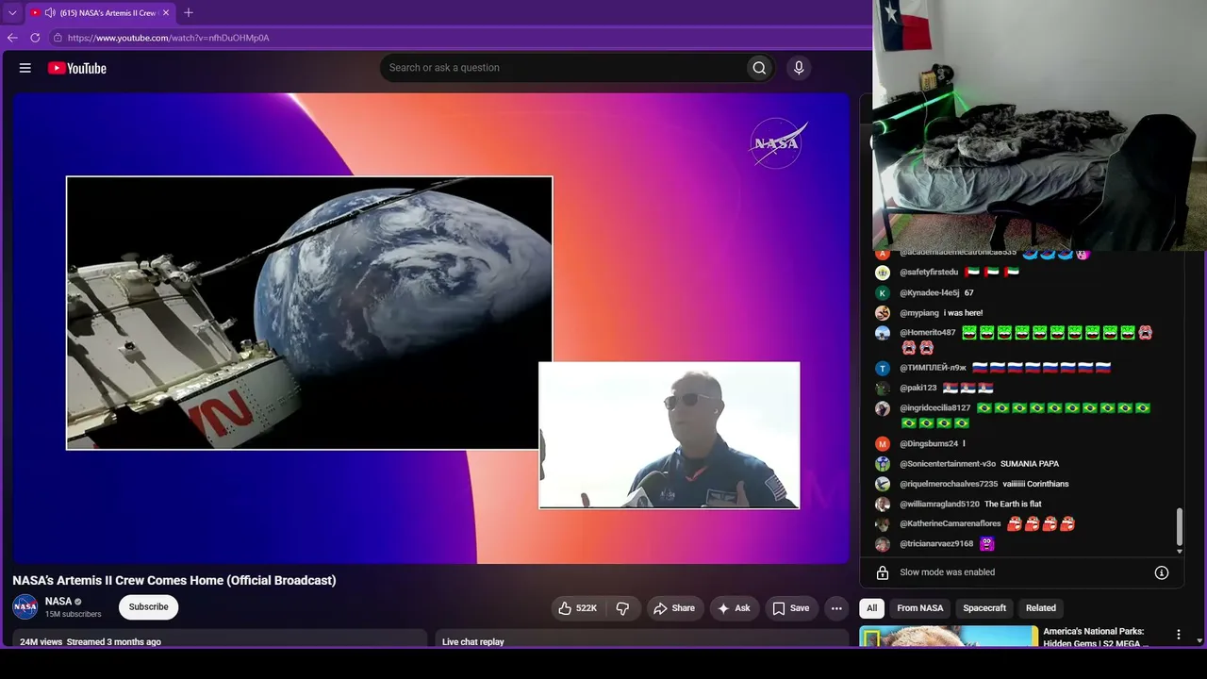This screenshot has height=679, width=1207.
Task: View site information icon in address bar
Action: pyautogui.click(x=58, y=38)
